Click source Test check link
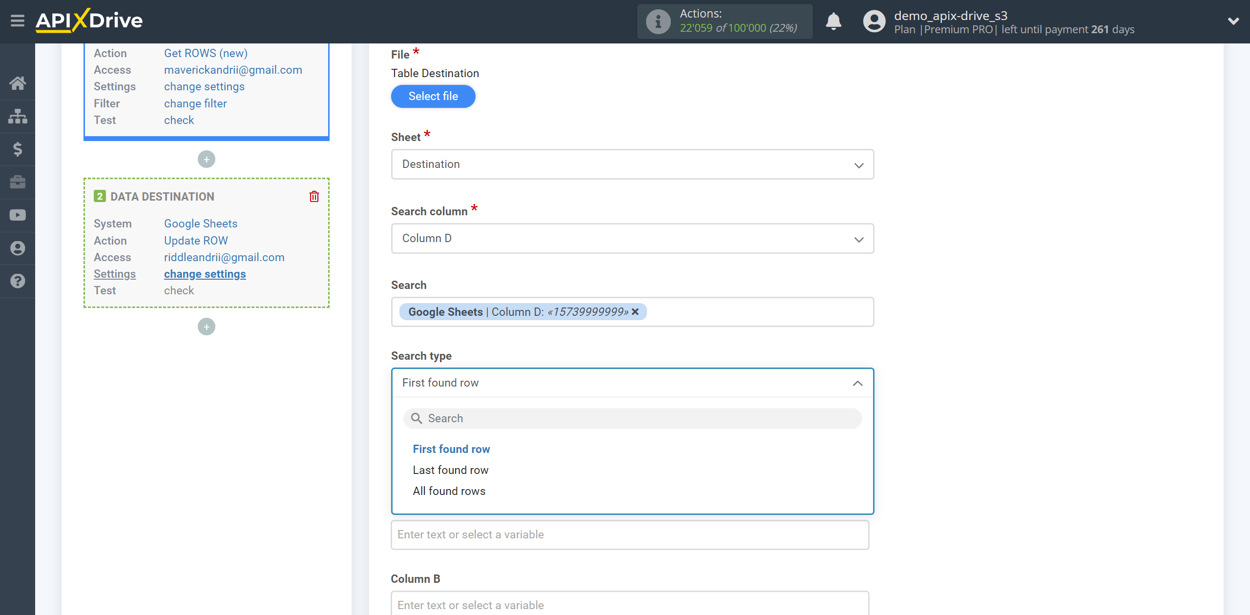 click(179, 120)
